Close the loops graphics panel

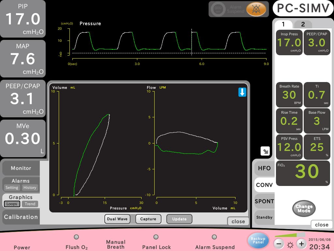pyautogui.click(x=238, y=221)
